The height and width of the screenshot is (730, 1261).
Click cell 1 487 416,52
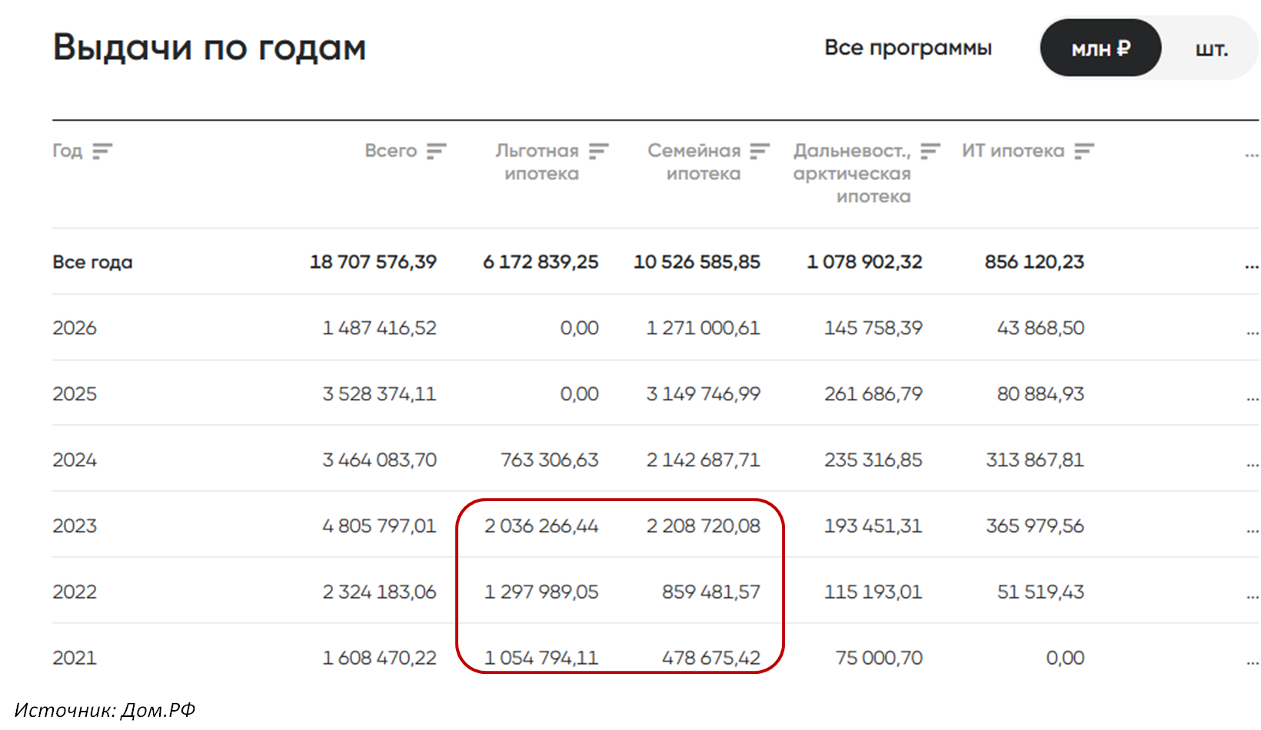pyautogui.click(x=379, y=328)
